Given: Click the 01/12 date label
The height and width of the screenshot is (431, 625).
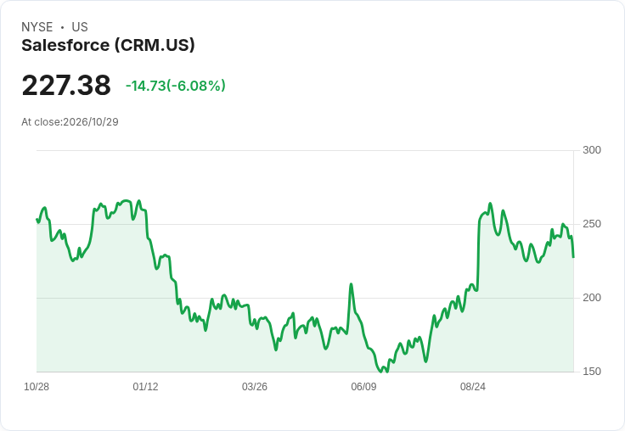Looking at the screenshot, I should 145,387.
